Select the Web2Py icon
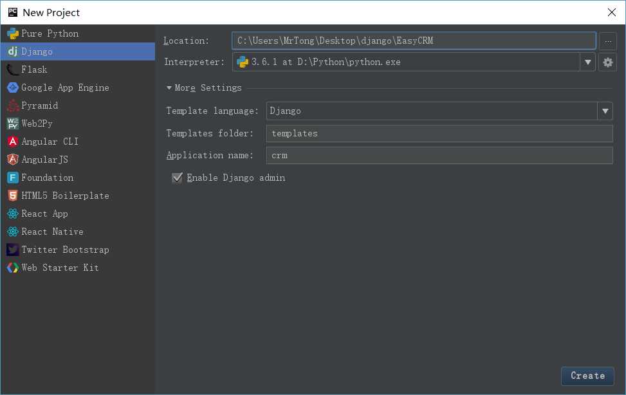Image resolution: width=626 pixels, height=395 pixels. tap(13, 124)
